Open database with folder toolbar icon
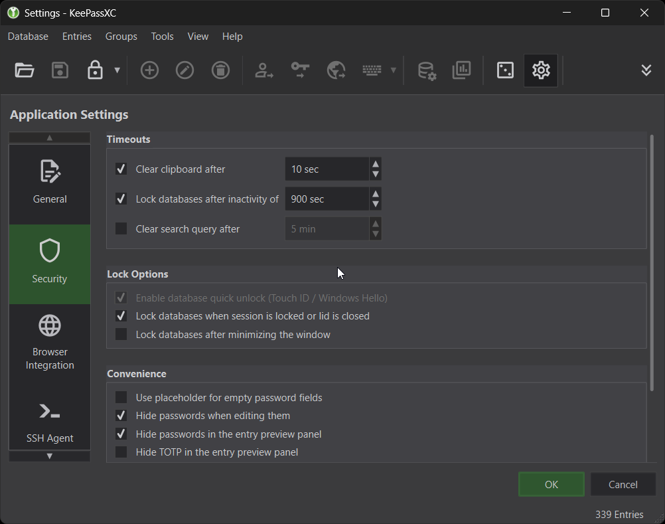Screen dimensions: 665x524 [x=24, y=70]
